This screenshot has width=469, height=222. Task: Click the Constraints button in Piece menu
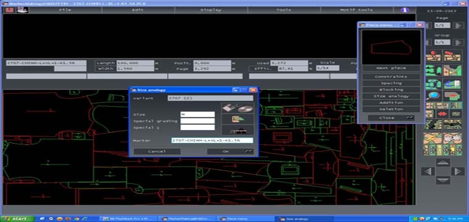pos(391,76)
